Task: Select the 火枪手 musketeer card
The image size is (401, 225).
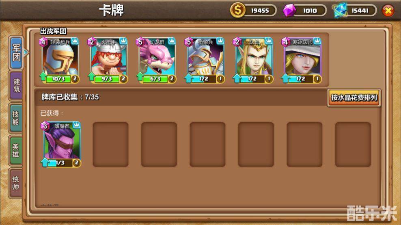Action: [x=108, y=60]
